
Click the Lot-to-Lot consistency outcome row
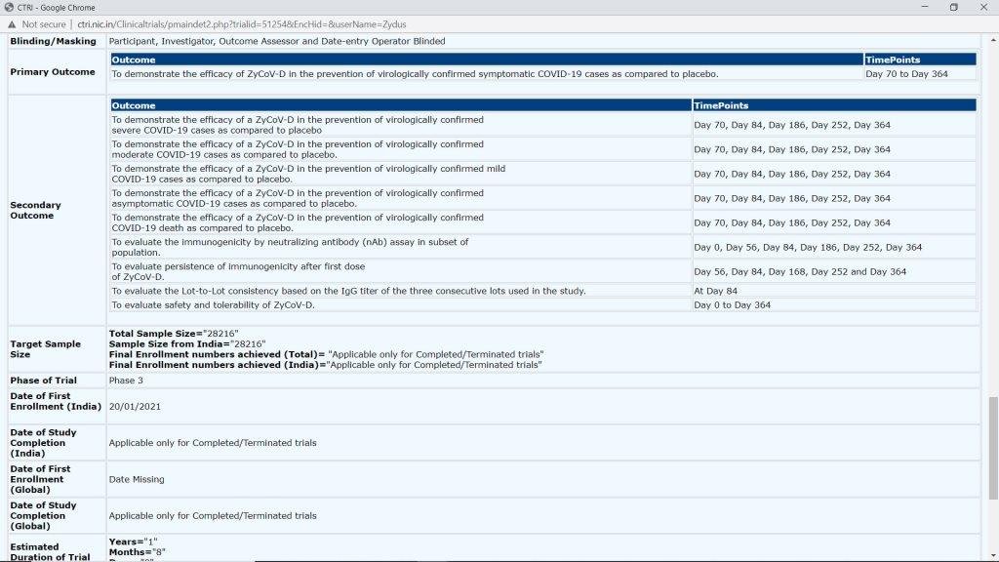pos(348,291)
